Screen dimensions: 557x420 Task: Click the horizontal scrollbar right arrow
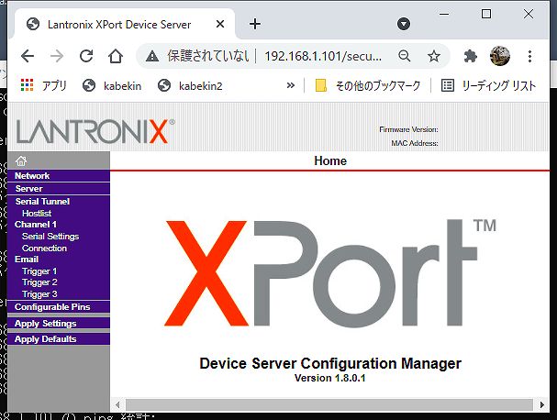(x=541, y=404)
